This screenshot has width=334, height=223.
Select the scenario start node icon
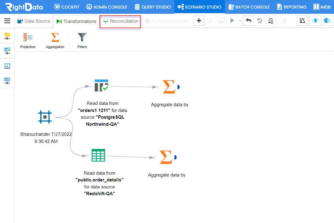(45, 117)
